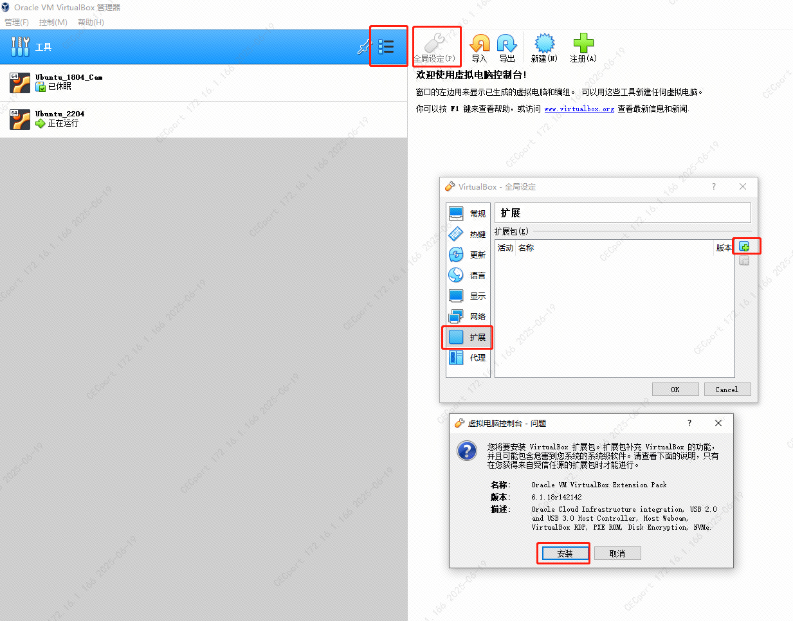Click the 已休眠 saved state icon
793x621 pixels.
coord(41,87)
